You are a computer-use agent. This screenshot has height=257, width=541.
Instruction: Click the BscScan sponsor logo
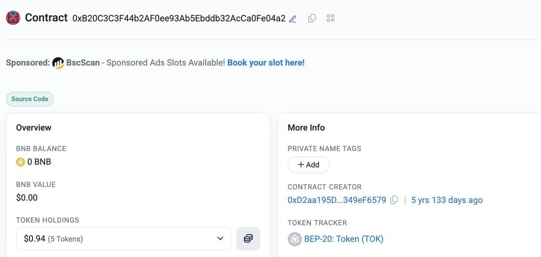(58, 63)
